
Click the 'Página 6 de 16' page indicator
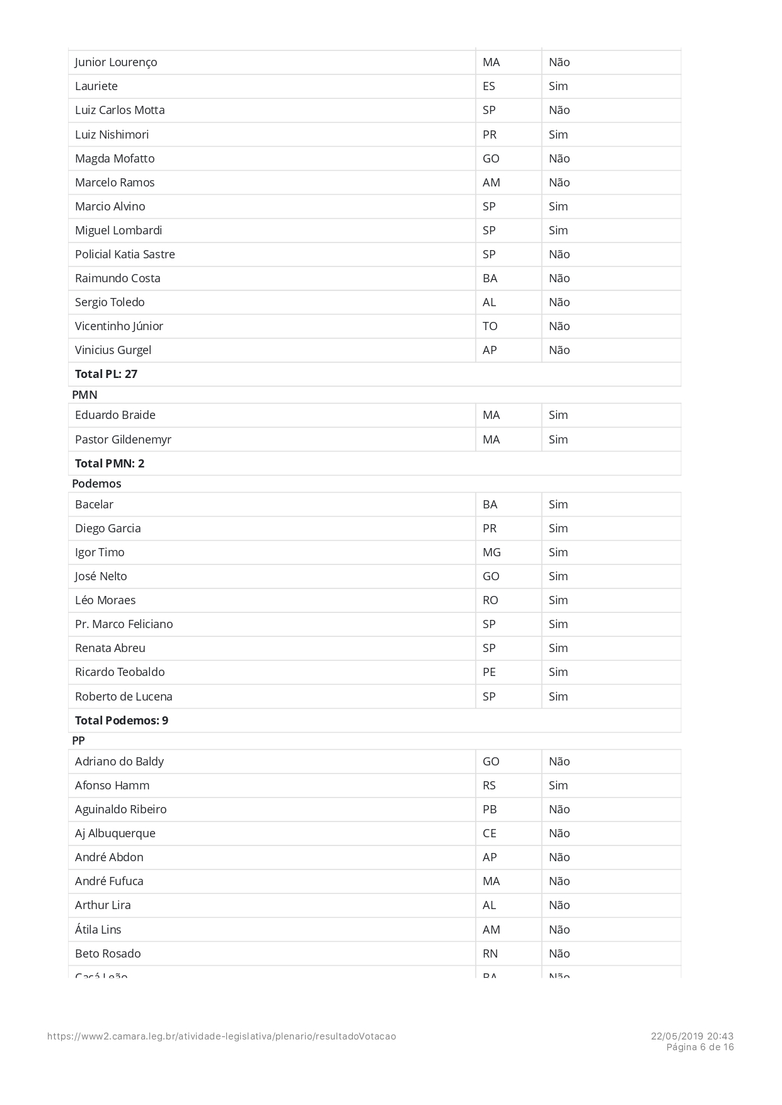click(x=700, y=1047)
